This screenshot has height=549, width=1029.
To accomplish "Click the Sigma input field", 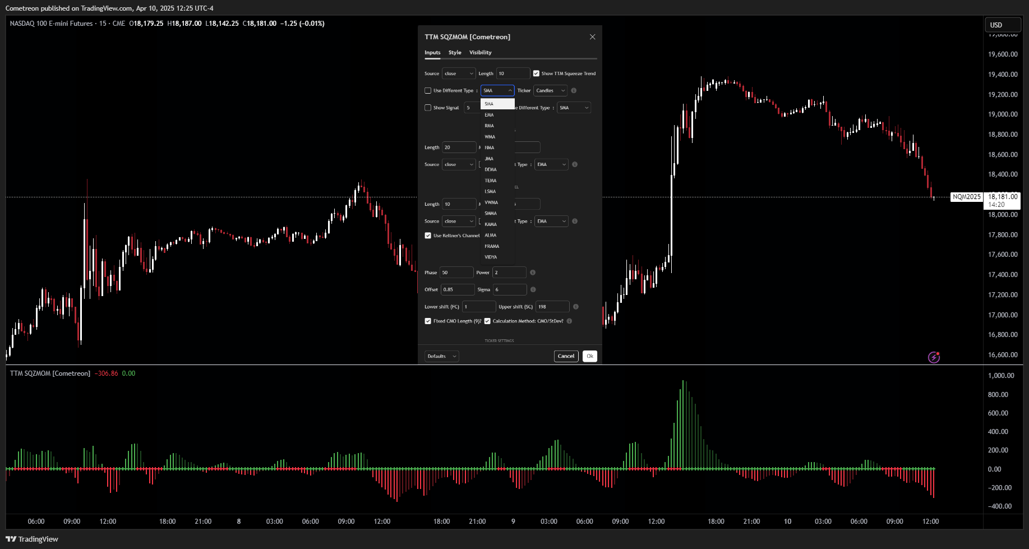I will tap(510, 290).
